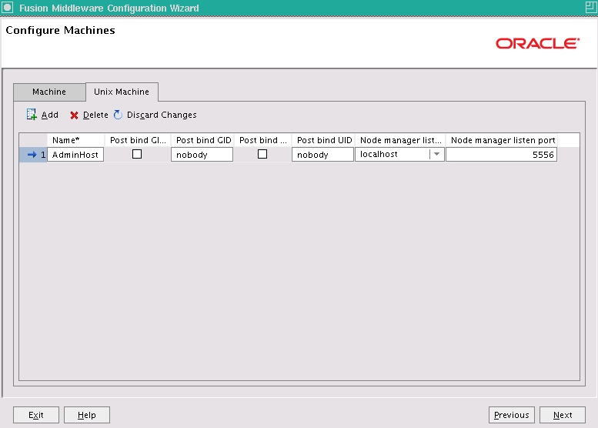Click the Add label in toolbar
598x428 pixels.
(50, 115)
